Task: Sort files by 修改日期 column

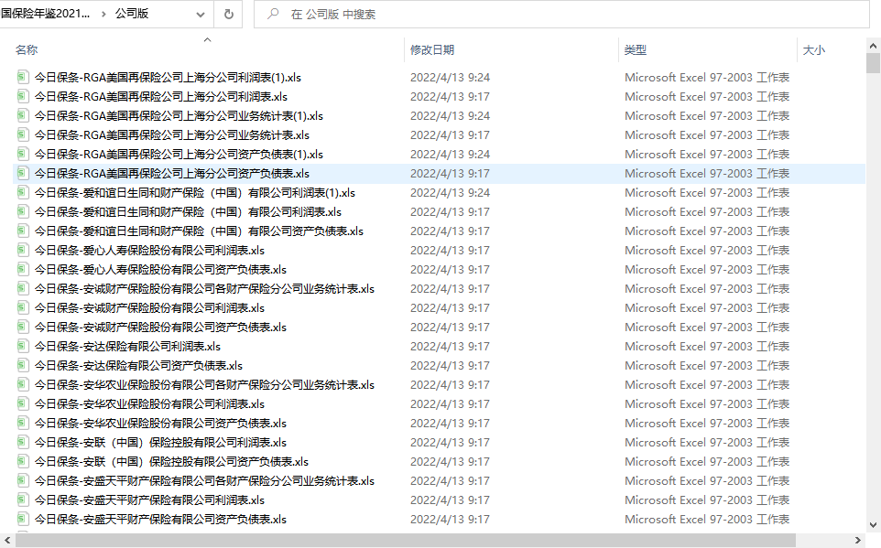Action: coord(432,50)
